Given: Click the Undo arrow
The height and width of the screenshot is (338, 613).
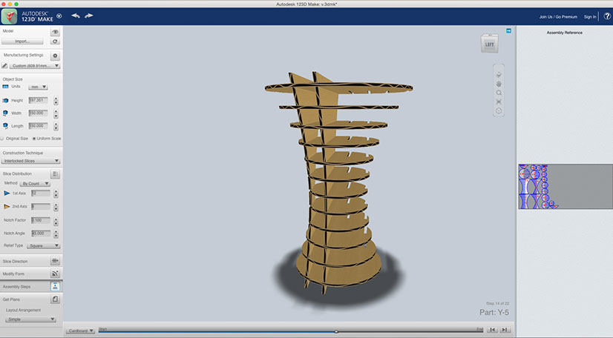Looking at the screenshot, I should 76,16.
